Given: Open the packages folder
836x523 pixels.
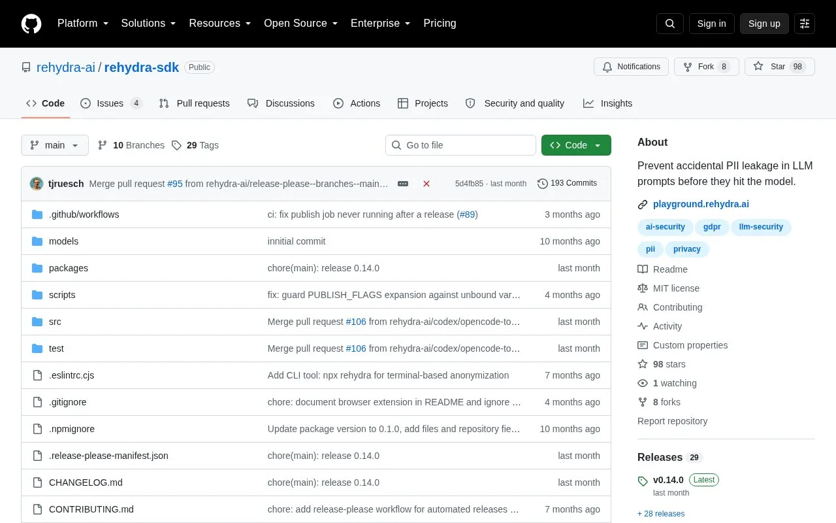Looking at the screenshot, I should (x=69, y=268).
